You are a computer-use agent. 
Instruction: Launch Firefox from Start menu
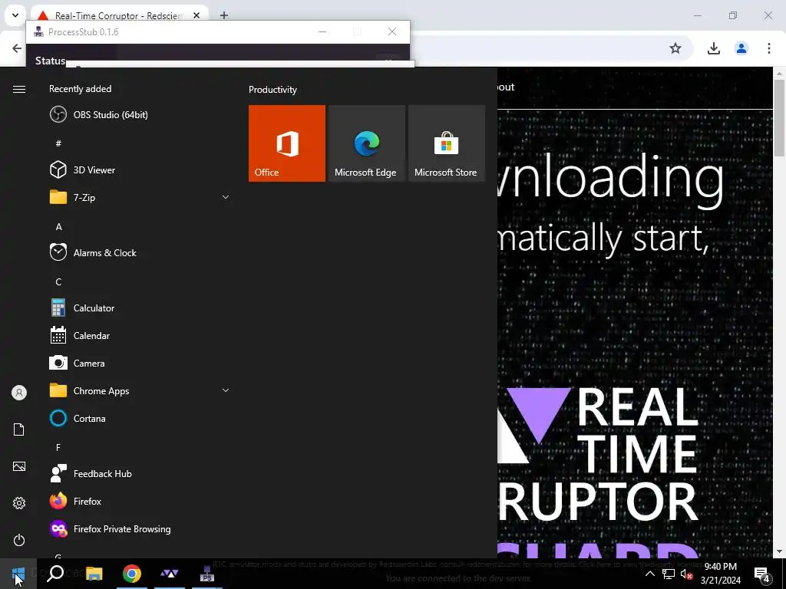click(x=140, y=501)
